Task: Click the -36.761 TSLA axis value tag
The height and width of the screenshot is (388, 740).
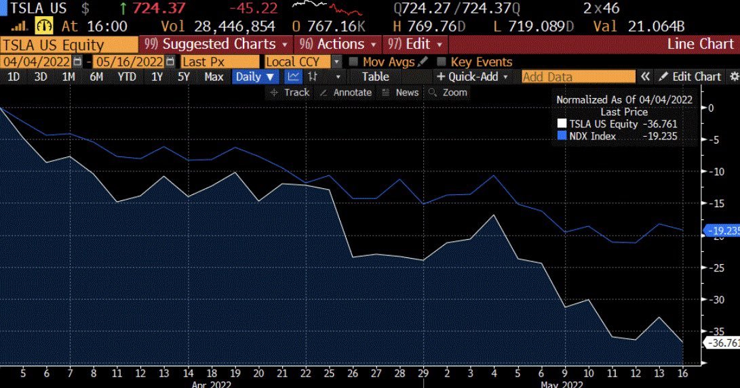Action: coord(722,343)
